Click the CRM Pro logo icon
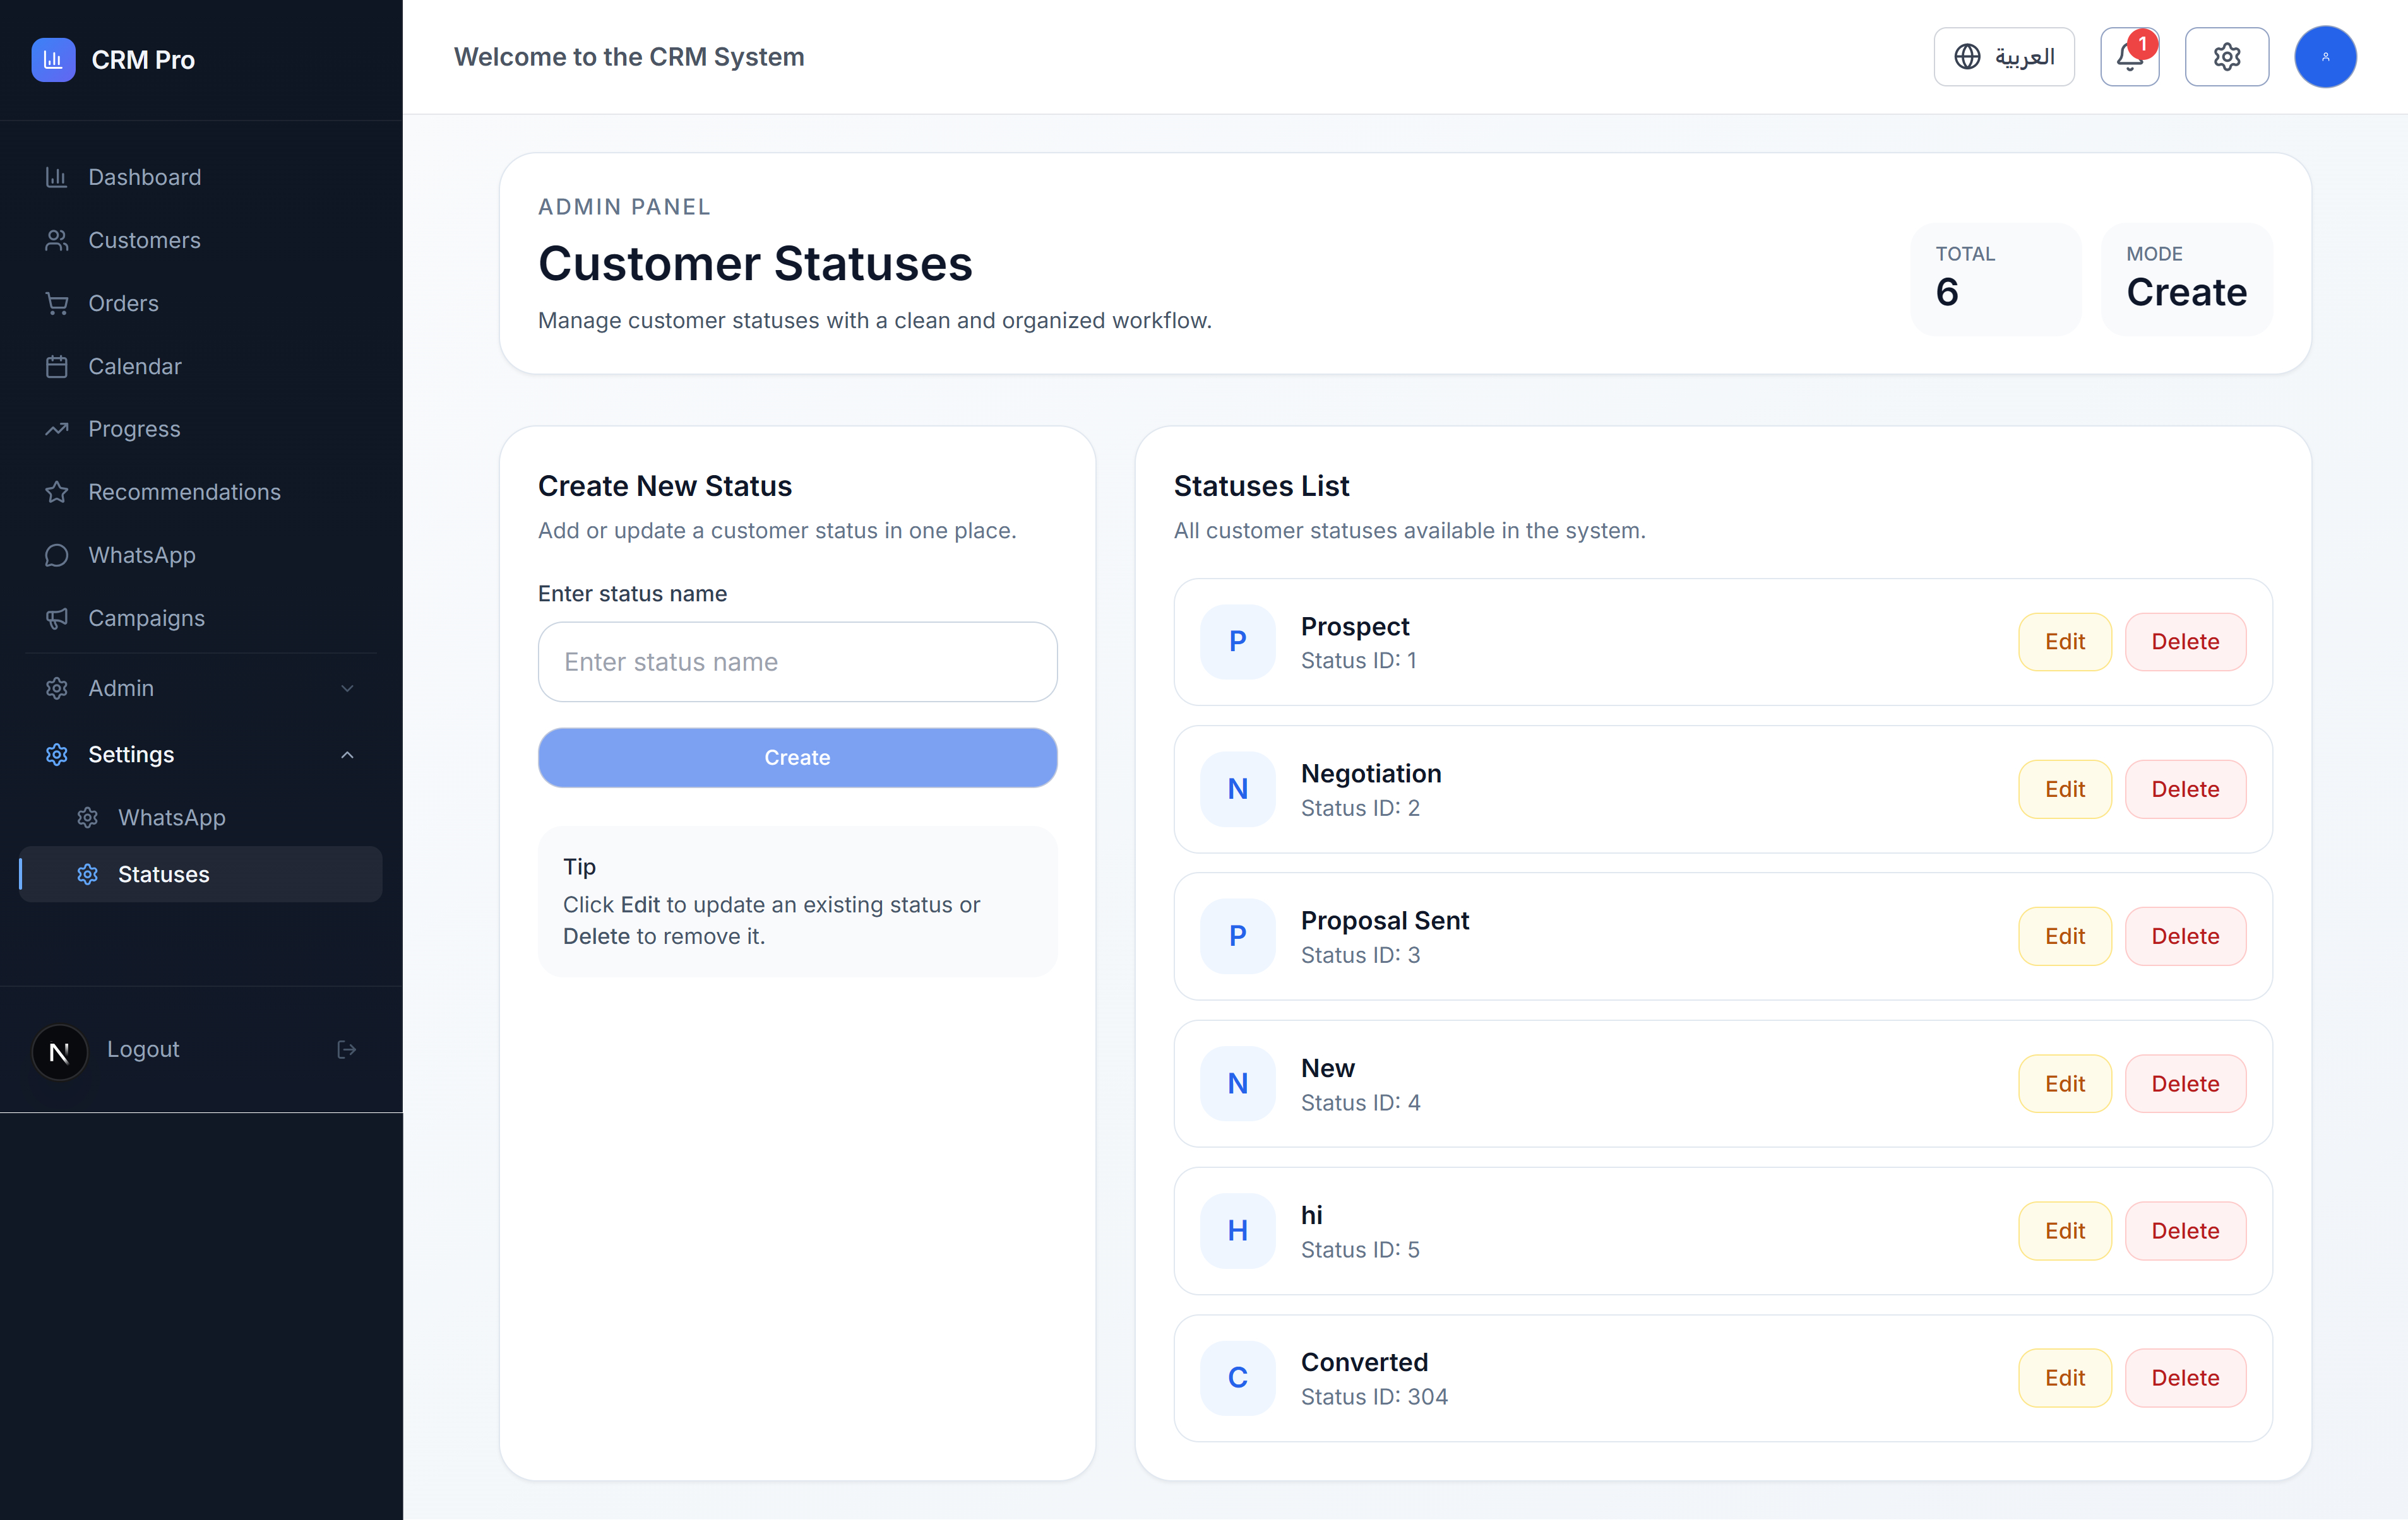Image resolution: width=2408 pixels, height=1520 pixels. (53, 59)
